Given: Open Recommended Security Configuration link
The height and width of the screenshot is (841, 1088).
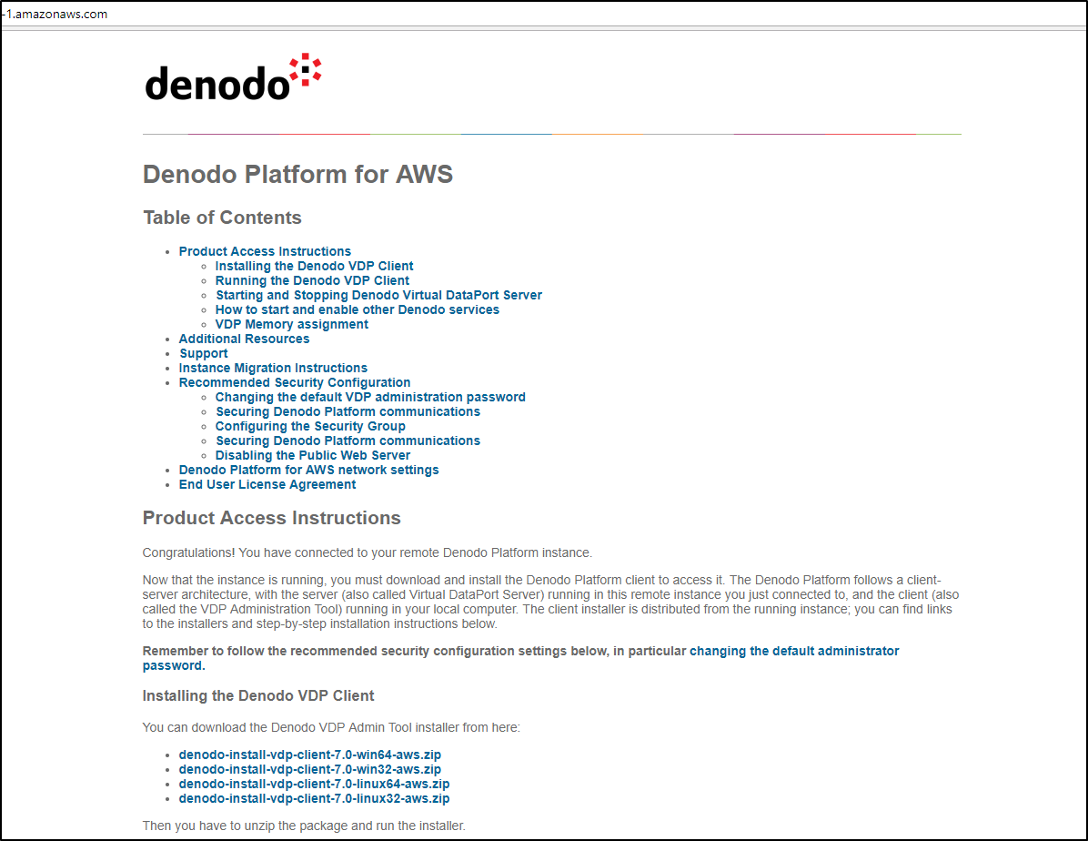Looking at the screenshot, I should (x=294, y=382).
